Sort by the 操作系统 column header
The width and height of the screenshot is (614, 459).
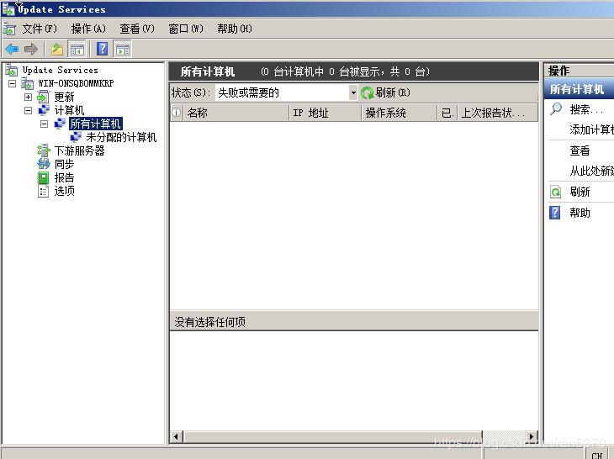coord(399,113)
